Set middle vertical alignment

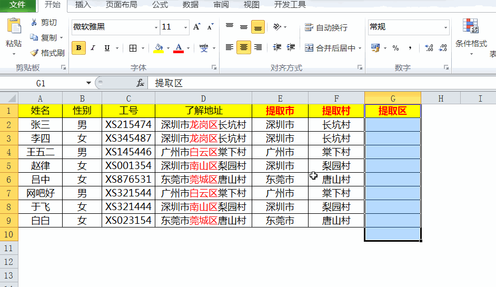tap(244, 27)
